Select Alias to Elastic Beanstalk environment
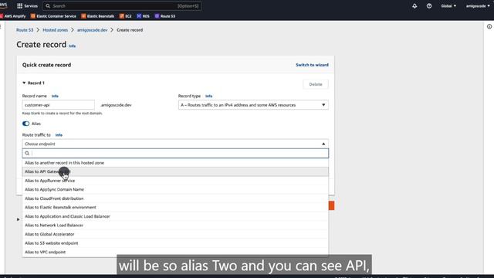Screen dimensions: 494x278 click(175, 208)
